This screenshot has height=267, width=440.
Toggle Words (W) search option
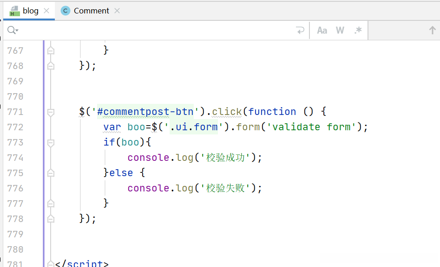pos(340,30)
